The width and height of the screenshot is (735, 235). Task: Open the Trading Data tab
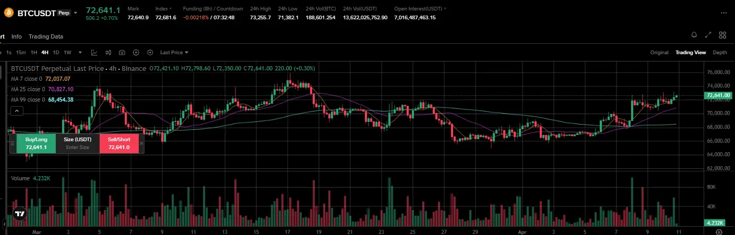(46, 36)
